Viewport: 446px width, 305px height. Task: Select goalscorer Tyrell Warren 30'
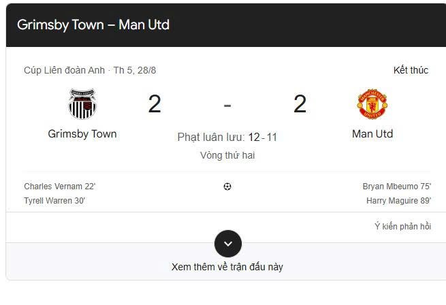(x=54, y=201)
